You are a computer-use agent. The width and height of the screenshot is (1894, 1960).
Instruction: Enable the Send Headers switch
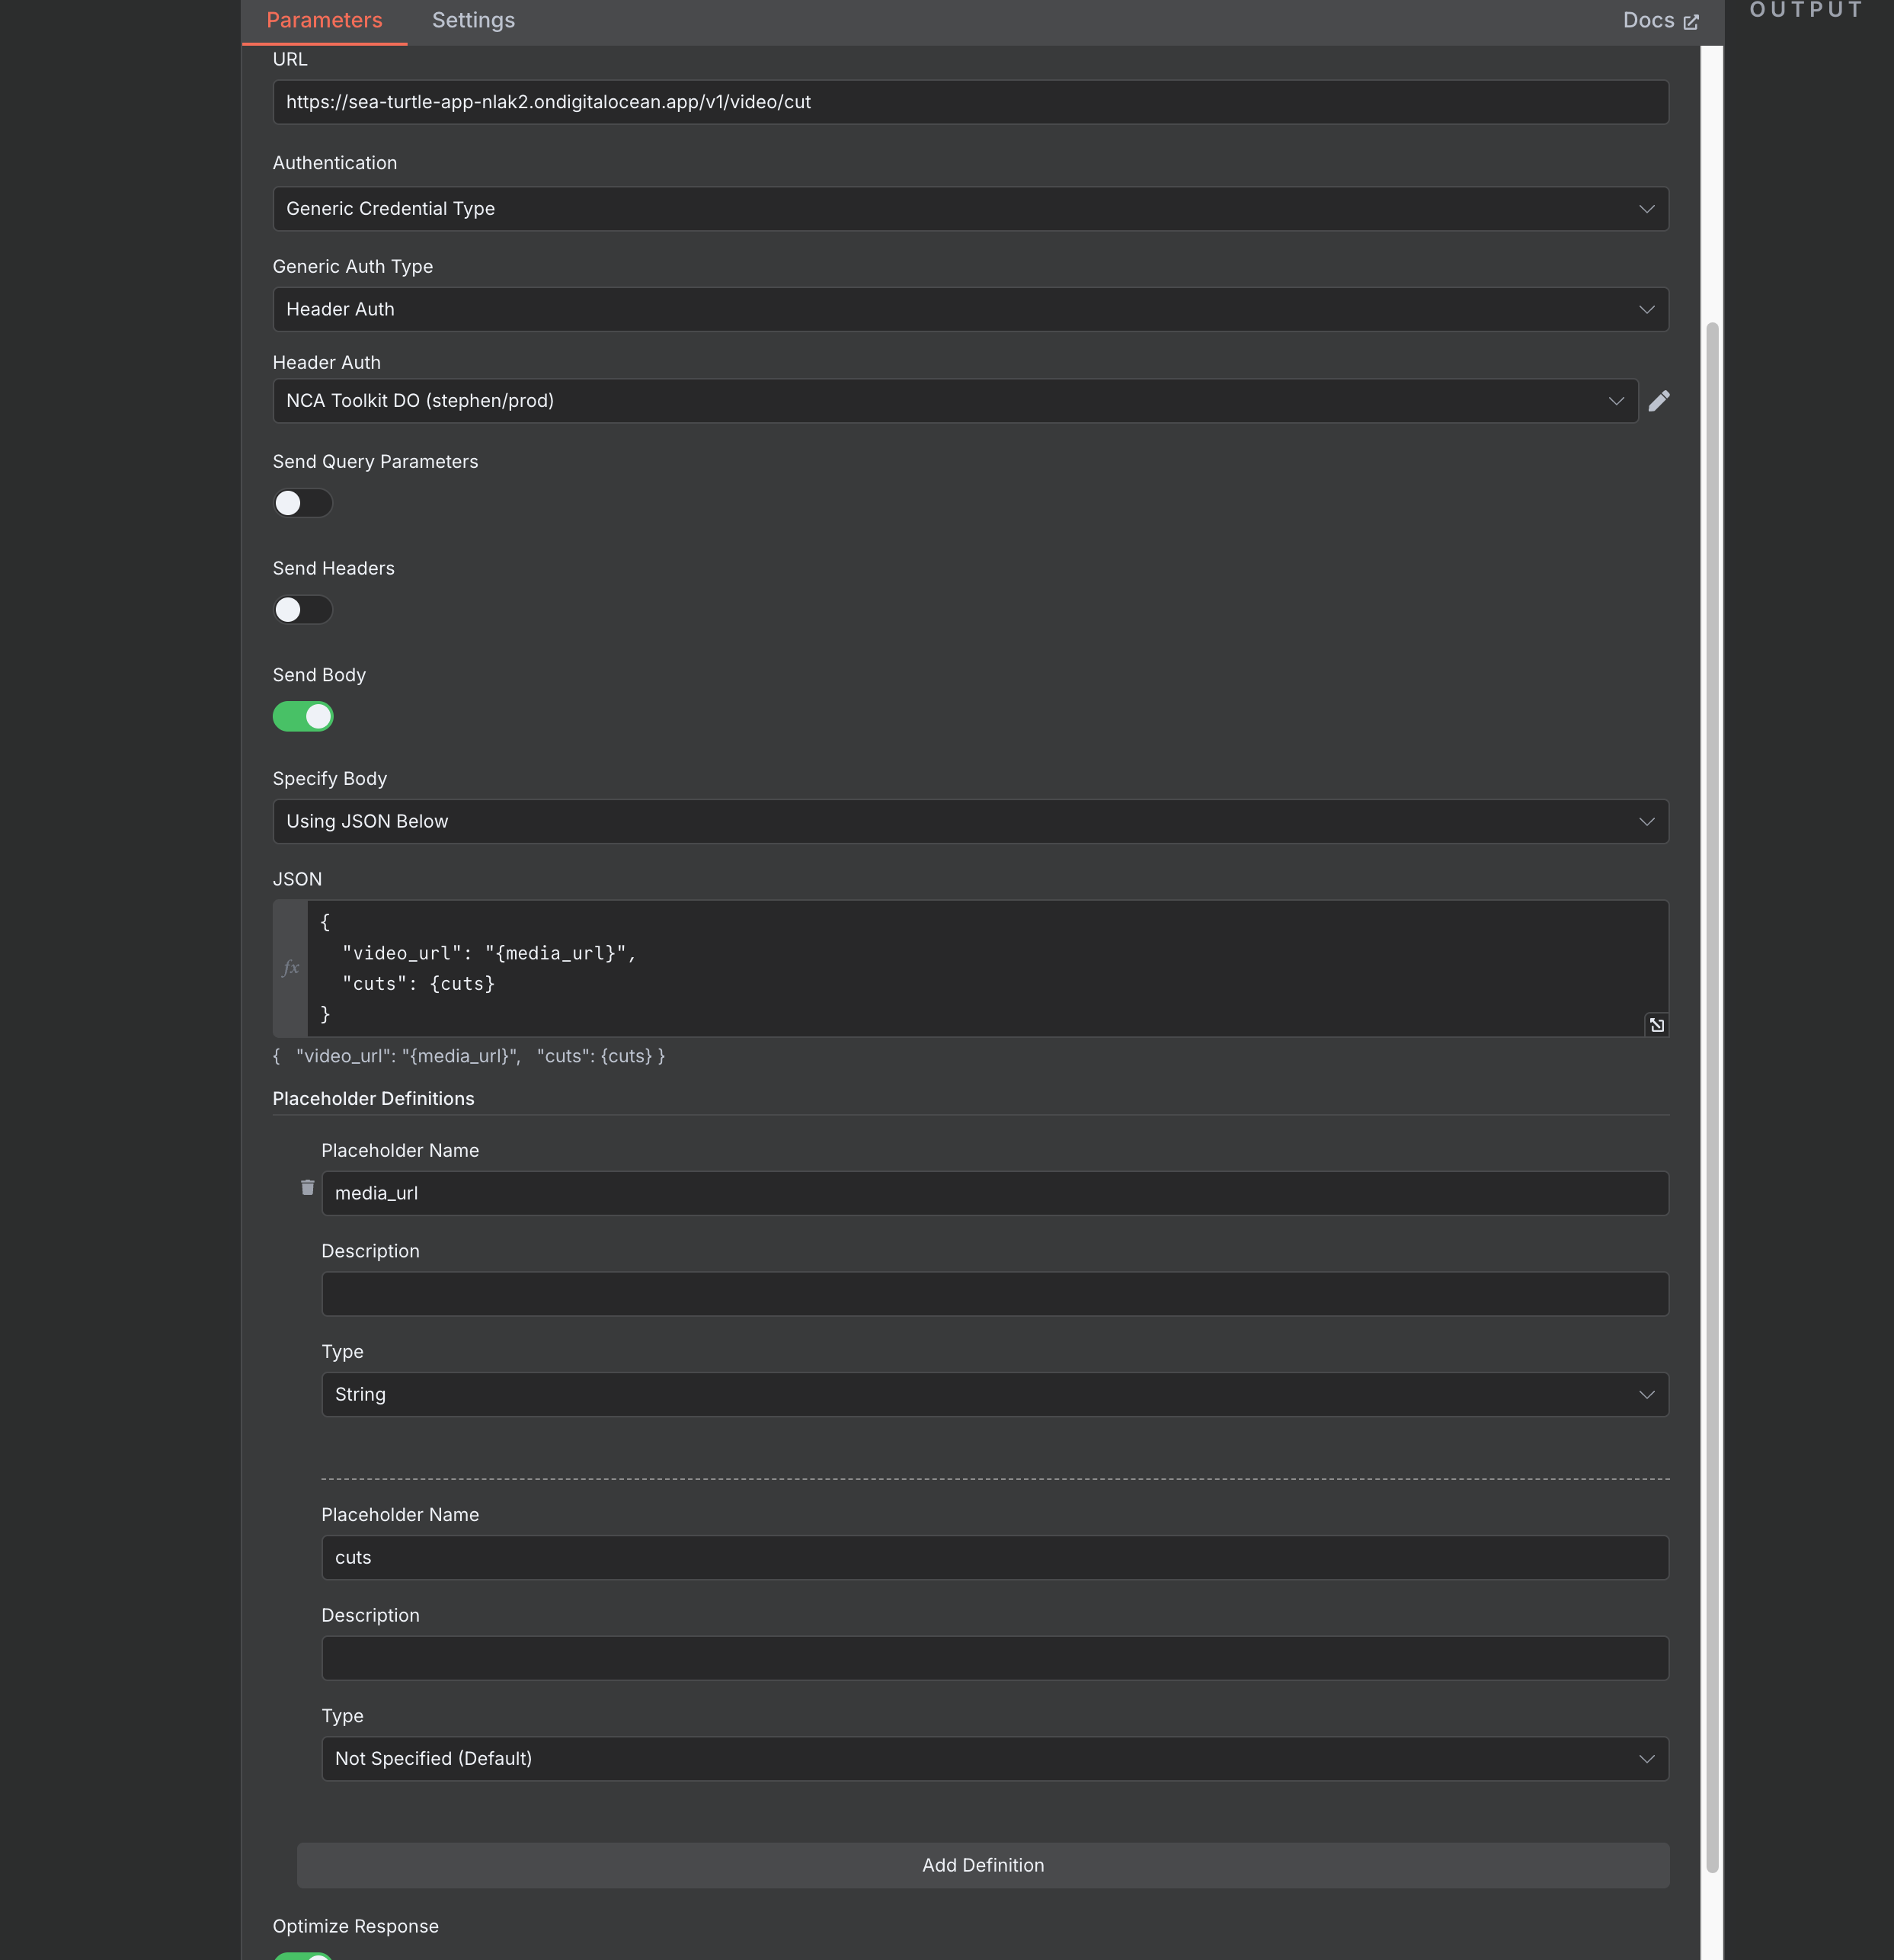click(x=303, y=610)
